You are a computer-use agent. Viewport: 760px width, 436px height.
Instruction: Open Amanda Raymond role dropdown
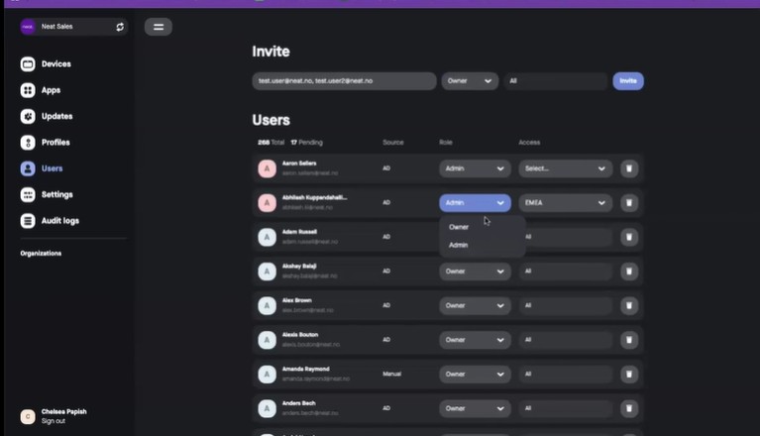[475, 375]
